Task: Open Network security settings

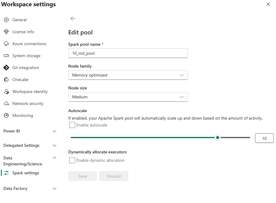Action: [x=28, y=103]
